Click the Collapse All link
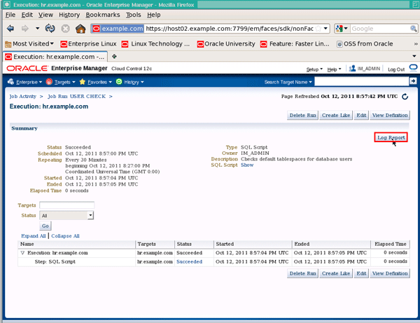The height and width of the screenshot is (323, 420). (x=65, y=236)
